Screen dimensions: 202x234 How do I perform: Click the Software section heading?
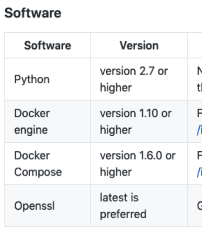click(33, 13)
